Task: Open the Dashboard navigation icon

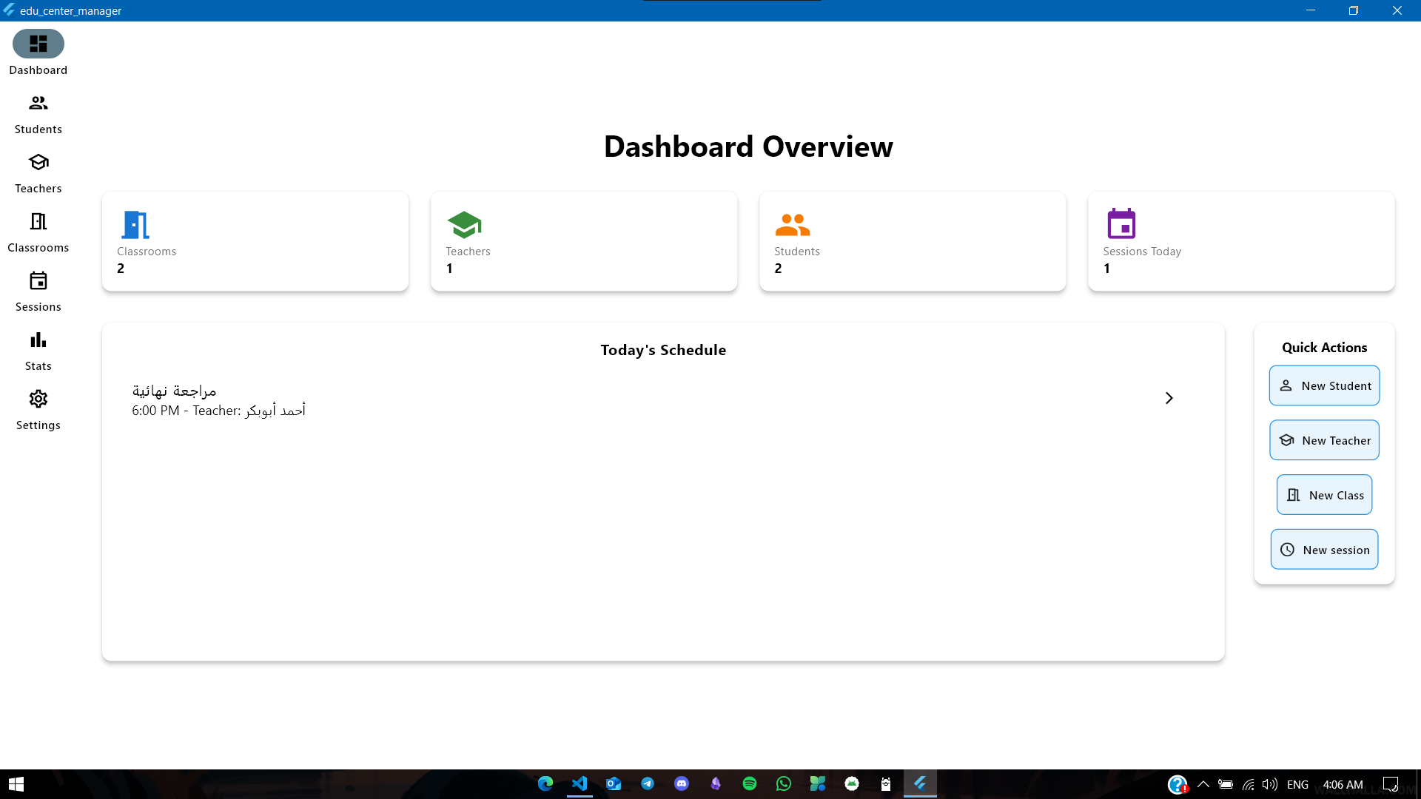Action: 38,44
